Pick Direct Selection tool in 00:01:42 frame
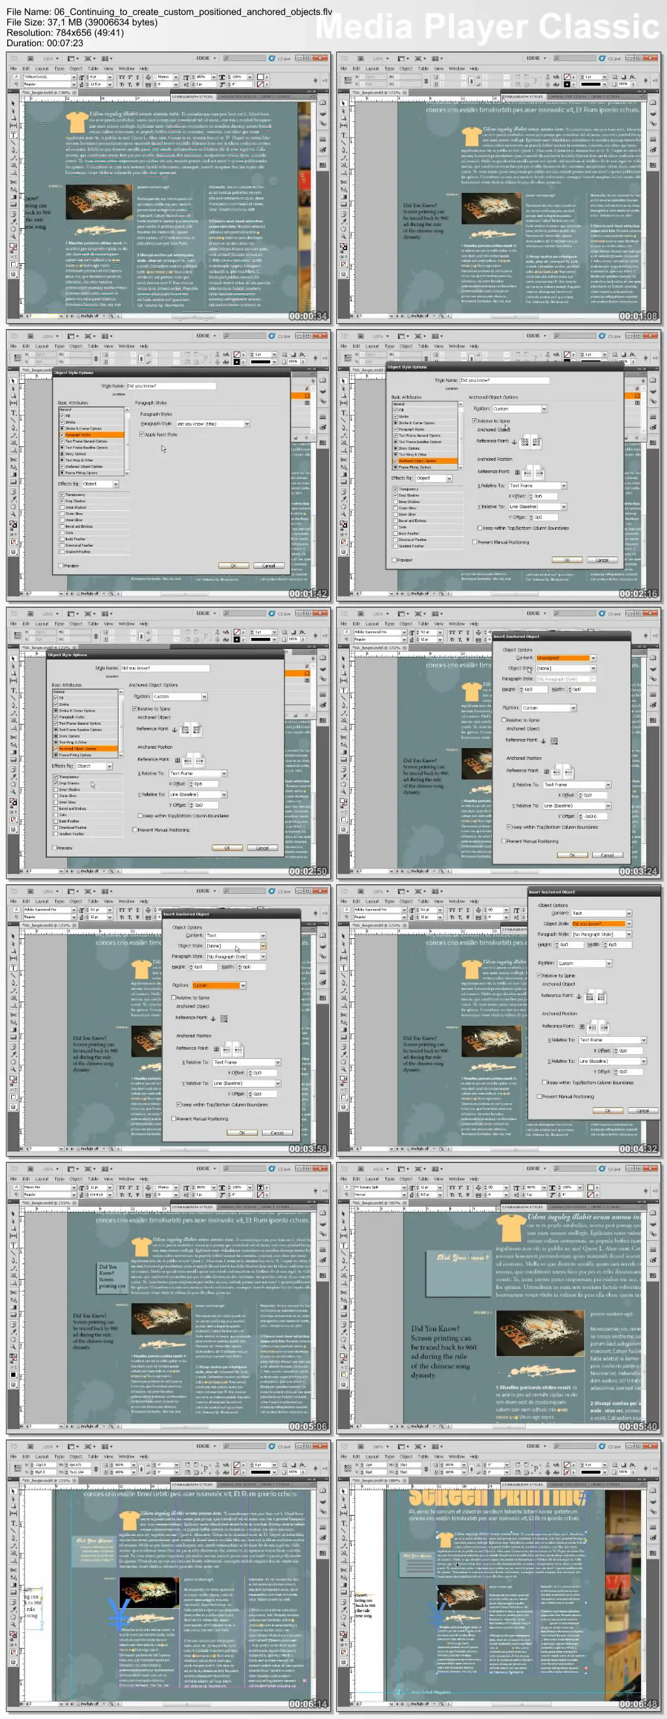The width and height of the screenshot is (667, 1719). click(x=13, y=389)
